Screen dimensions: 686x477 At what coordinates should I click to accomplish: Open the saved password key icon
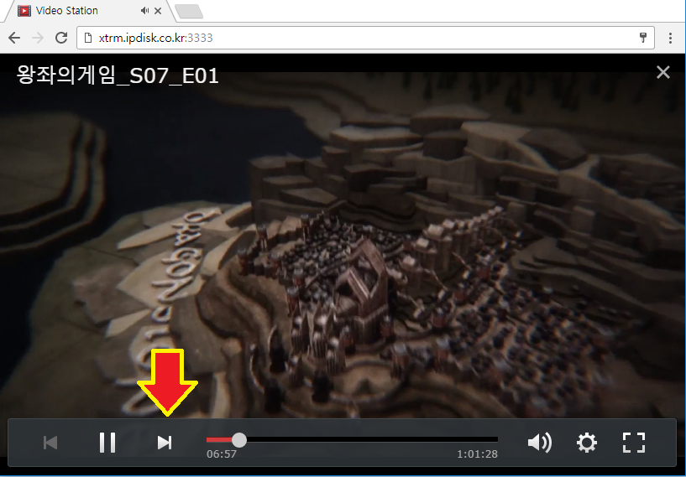[x=642, y=38]
